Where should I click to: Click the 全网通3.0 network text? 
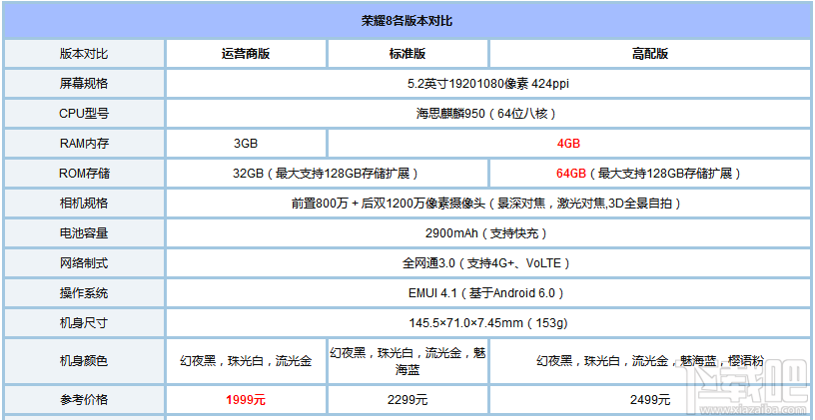tap(488, 263)
